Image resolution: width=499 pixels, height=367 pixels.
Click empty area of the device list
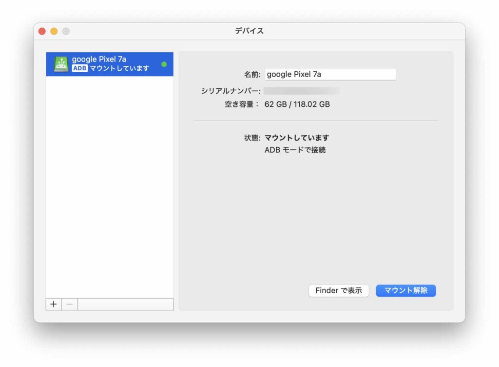110,185
